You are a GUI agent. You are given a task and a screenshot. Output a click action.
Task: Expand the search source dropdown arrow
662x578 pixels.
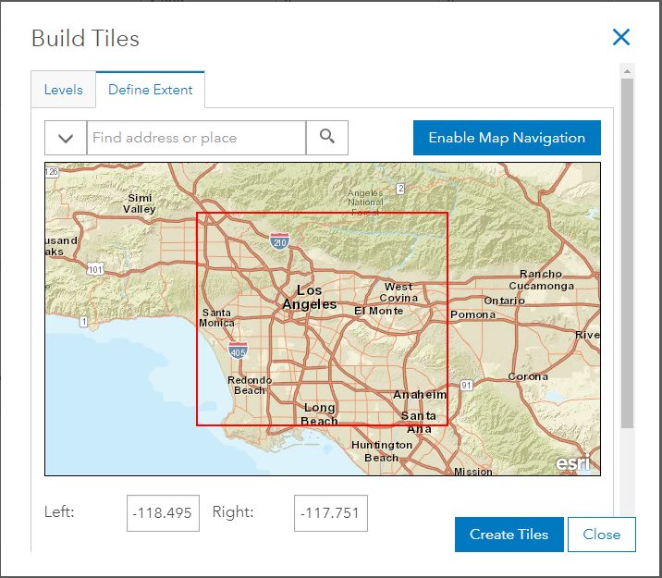pyautogui.click(x=66, y=138)
